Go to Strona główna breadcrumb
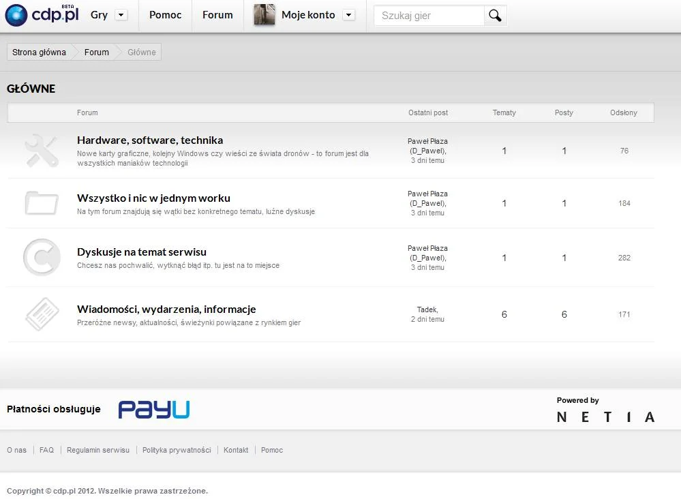This screenshot has height=499, width=681. pyautogui.click(x=39, y=52)
